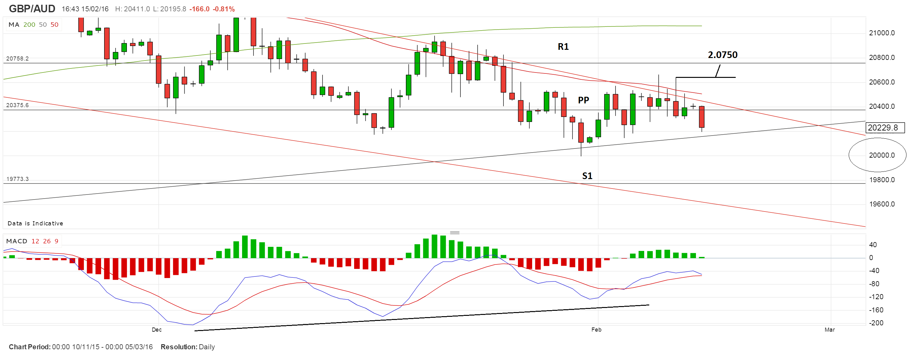
Task: Select the R1 resistance annotation
Action: (x=563, y=47)
